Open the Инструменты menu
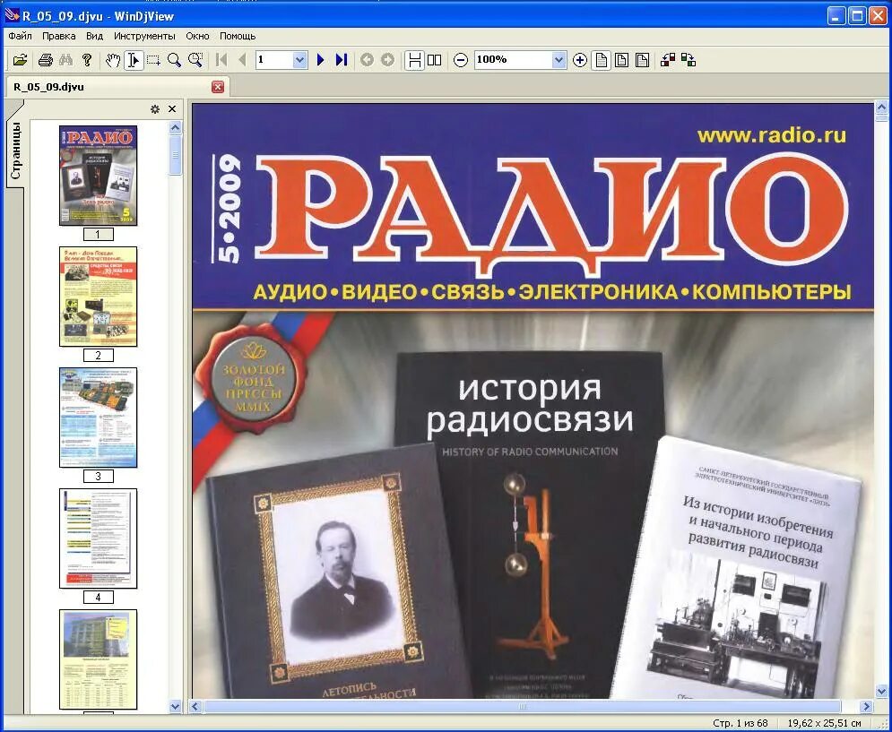892x732 pixels. pos(144,36)
